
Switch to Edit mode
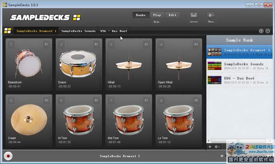[173, 15]
